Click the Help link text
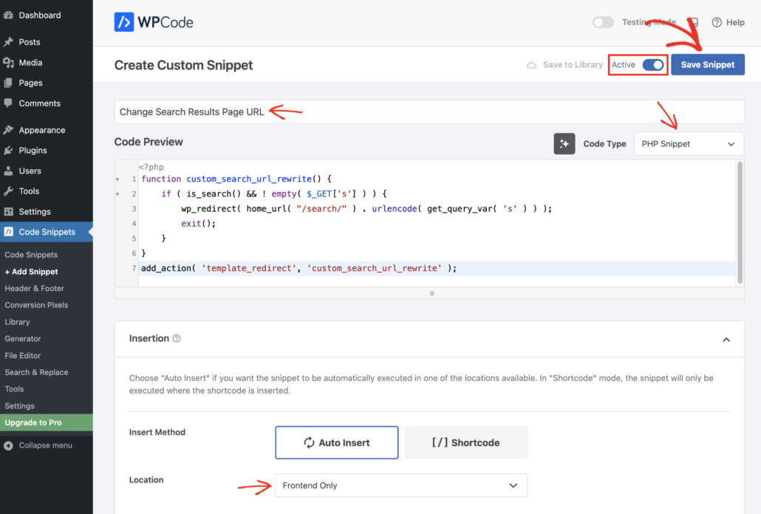761x514 pixels. tap(735, 22)
